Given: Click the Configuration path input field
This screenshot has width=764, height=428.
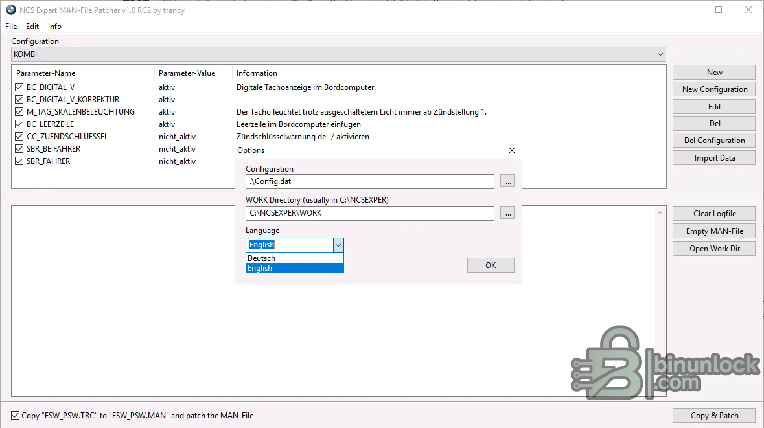Looking at the screenshot, I should tap(370, 181).
